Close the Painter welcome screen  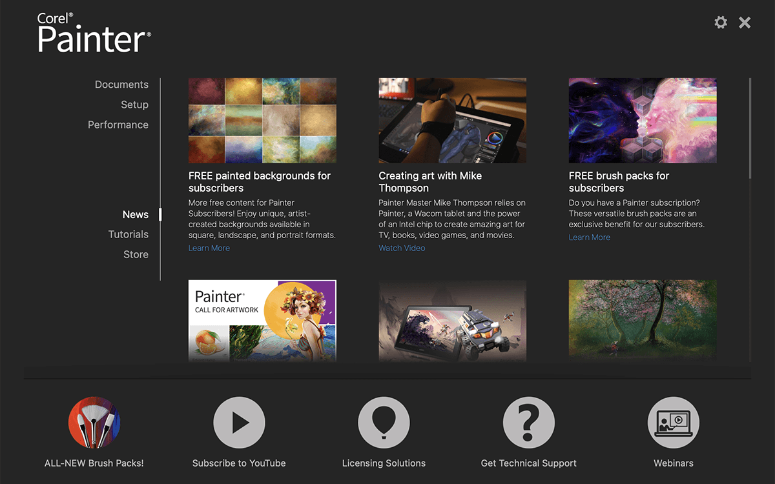tap(745, 23)
